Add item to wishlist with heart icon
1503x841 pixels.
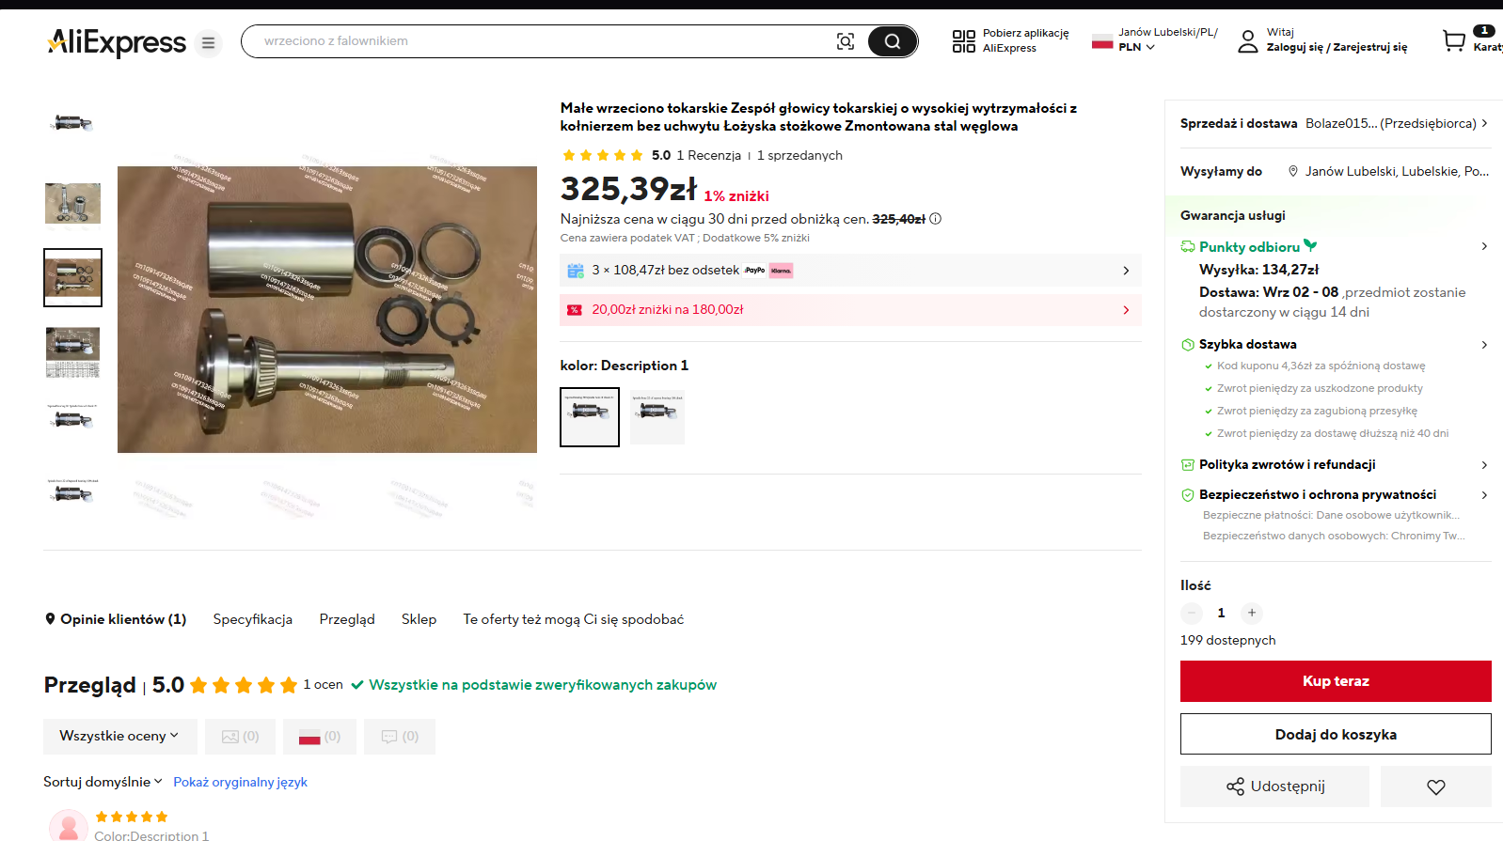click(1435, 786)
